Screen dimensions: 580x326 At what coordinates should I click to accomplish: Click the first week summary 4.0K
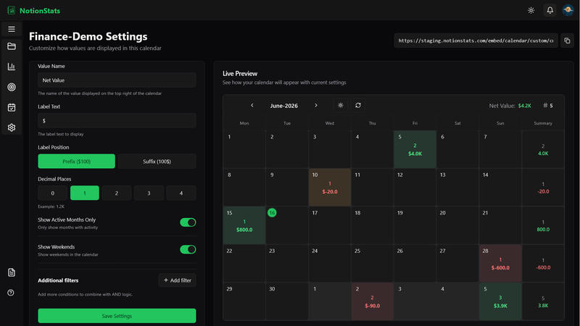(x=542, y=154)
